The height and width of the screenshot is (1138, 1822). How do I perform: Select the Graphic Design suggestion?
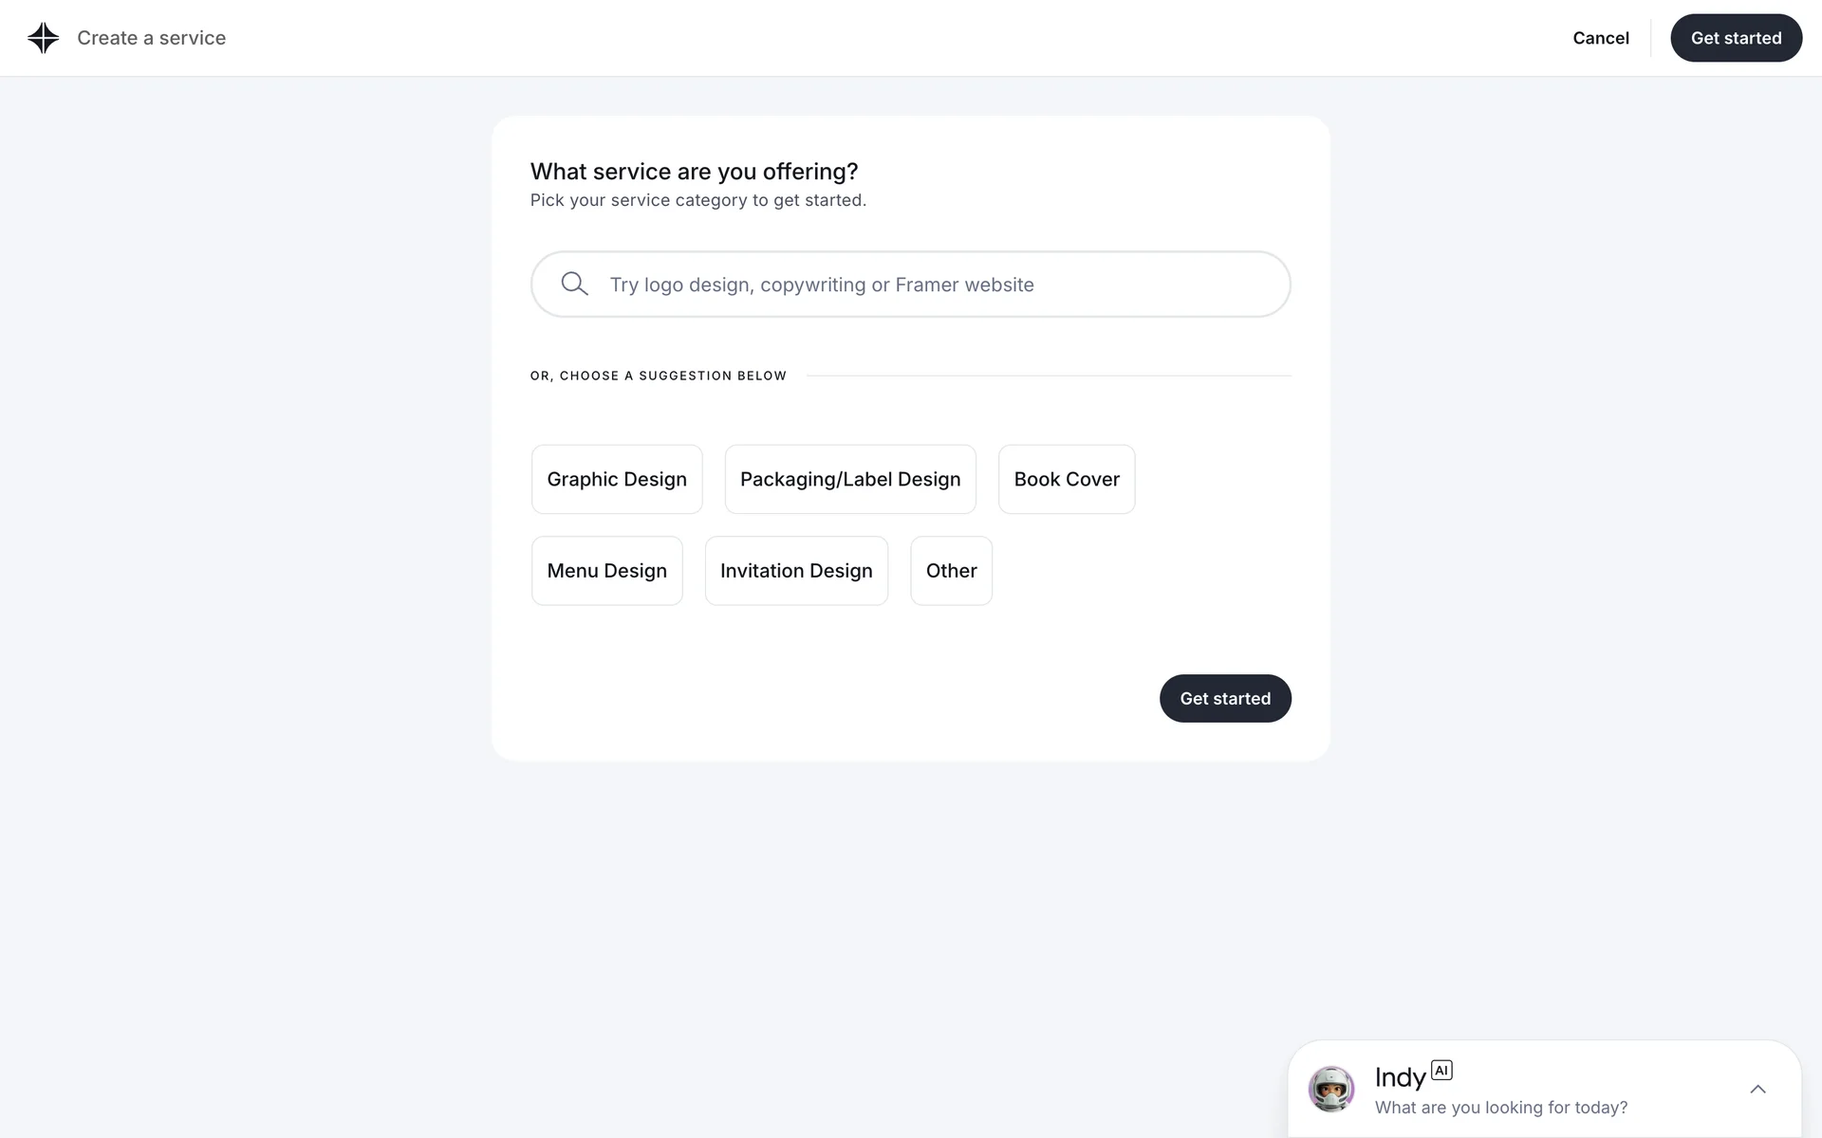pos(617,479)
